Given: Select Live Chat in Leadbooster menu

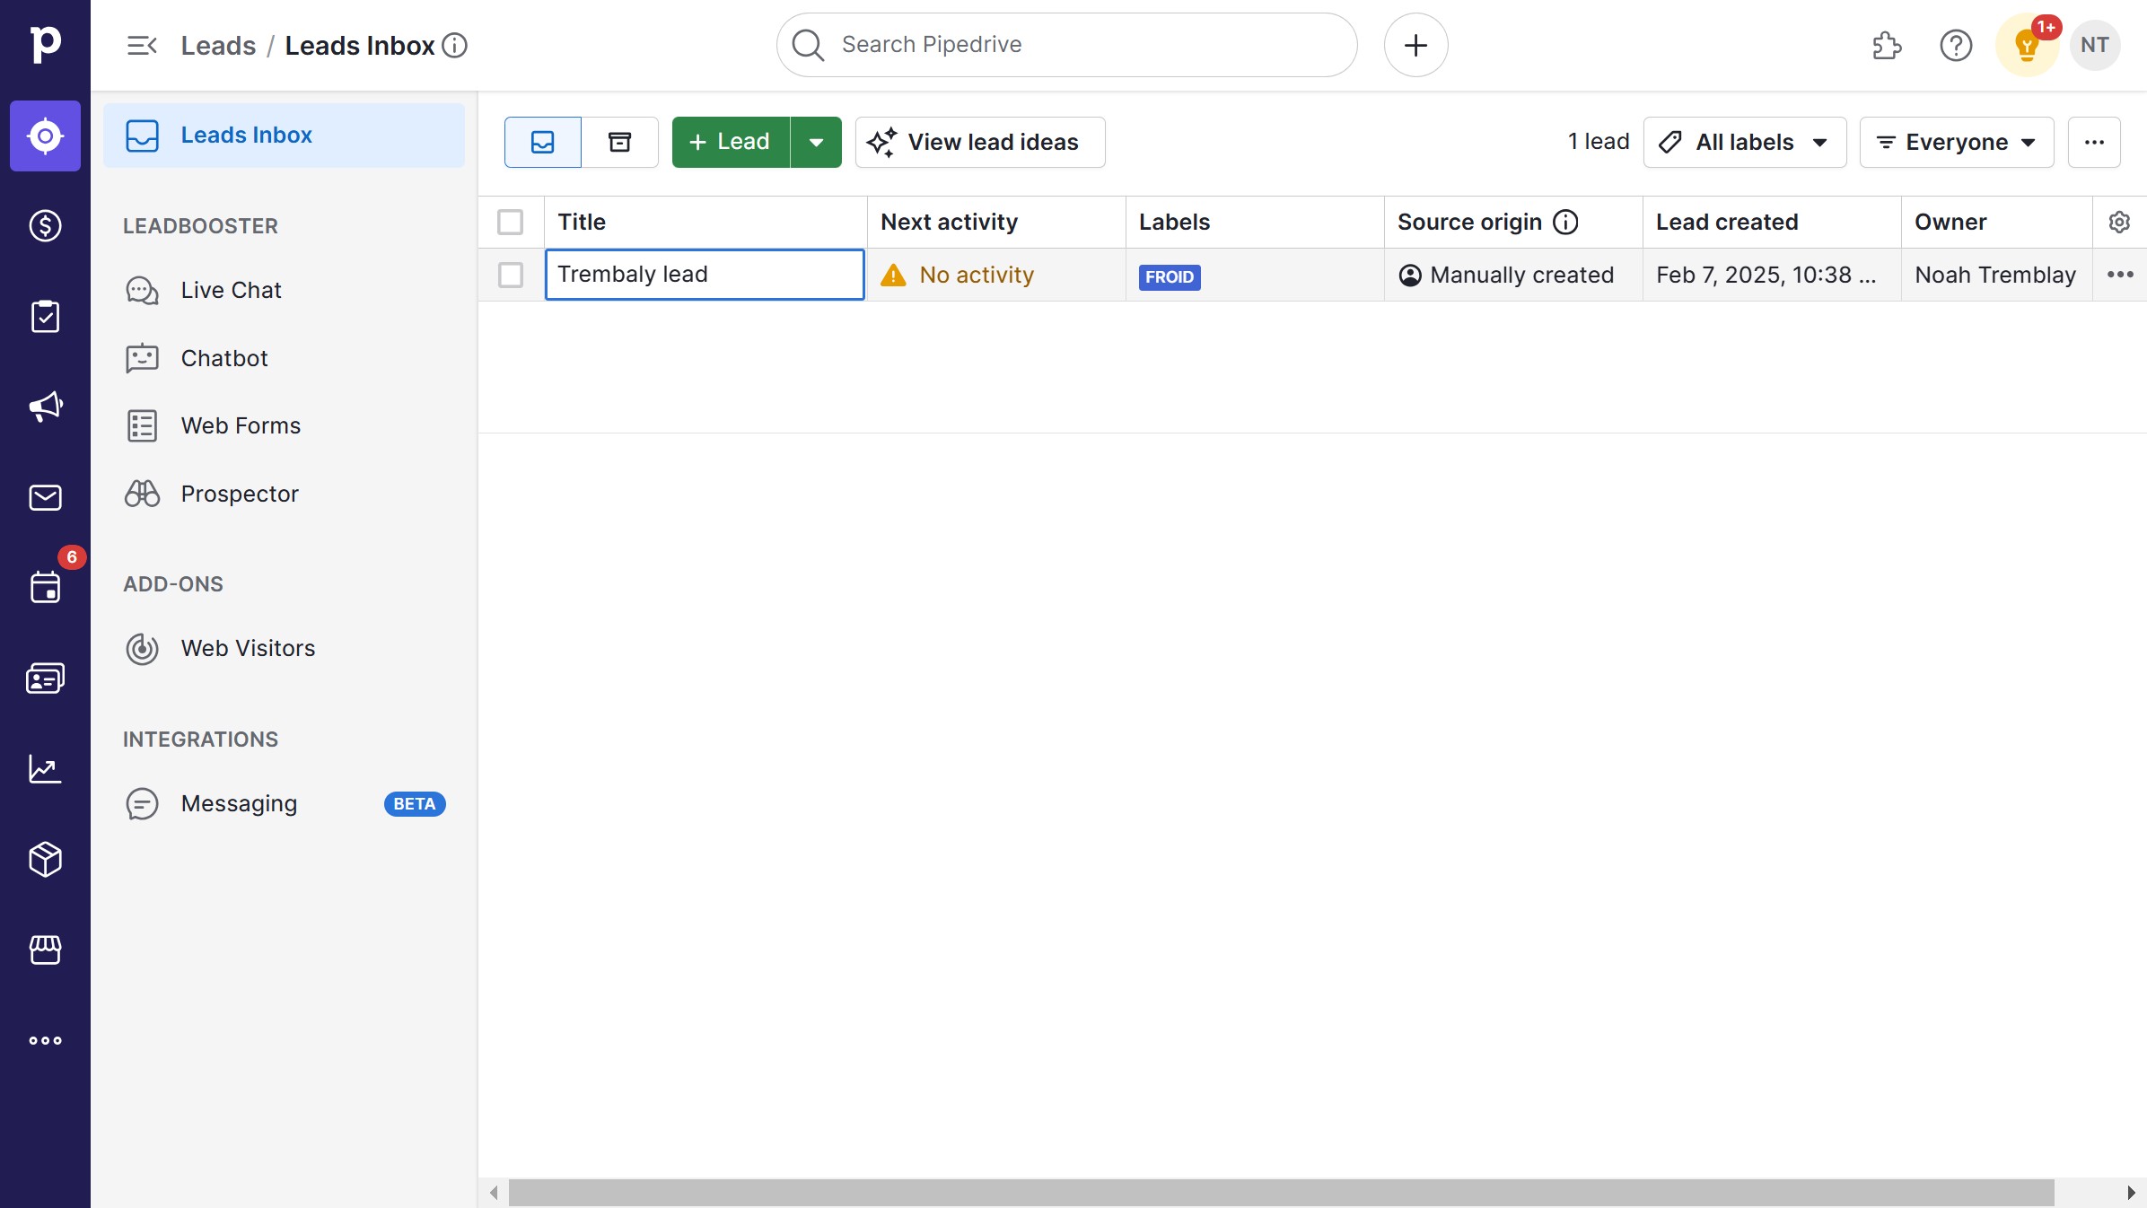Looking at the screenshot, I should click(x=231, y=290).
